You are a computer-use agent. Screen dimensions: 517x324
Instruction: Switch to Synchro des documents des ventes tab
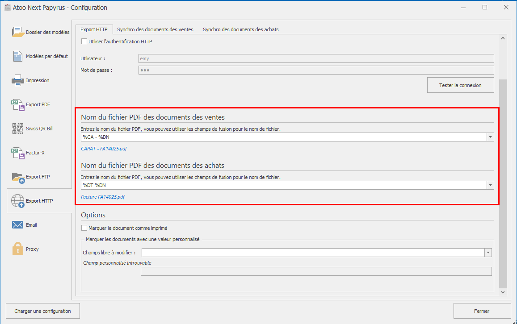point(155,29)
